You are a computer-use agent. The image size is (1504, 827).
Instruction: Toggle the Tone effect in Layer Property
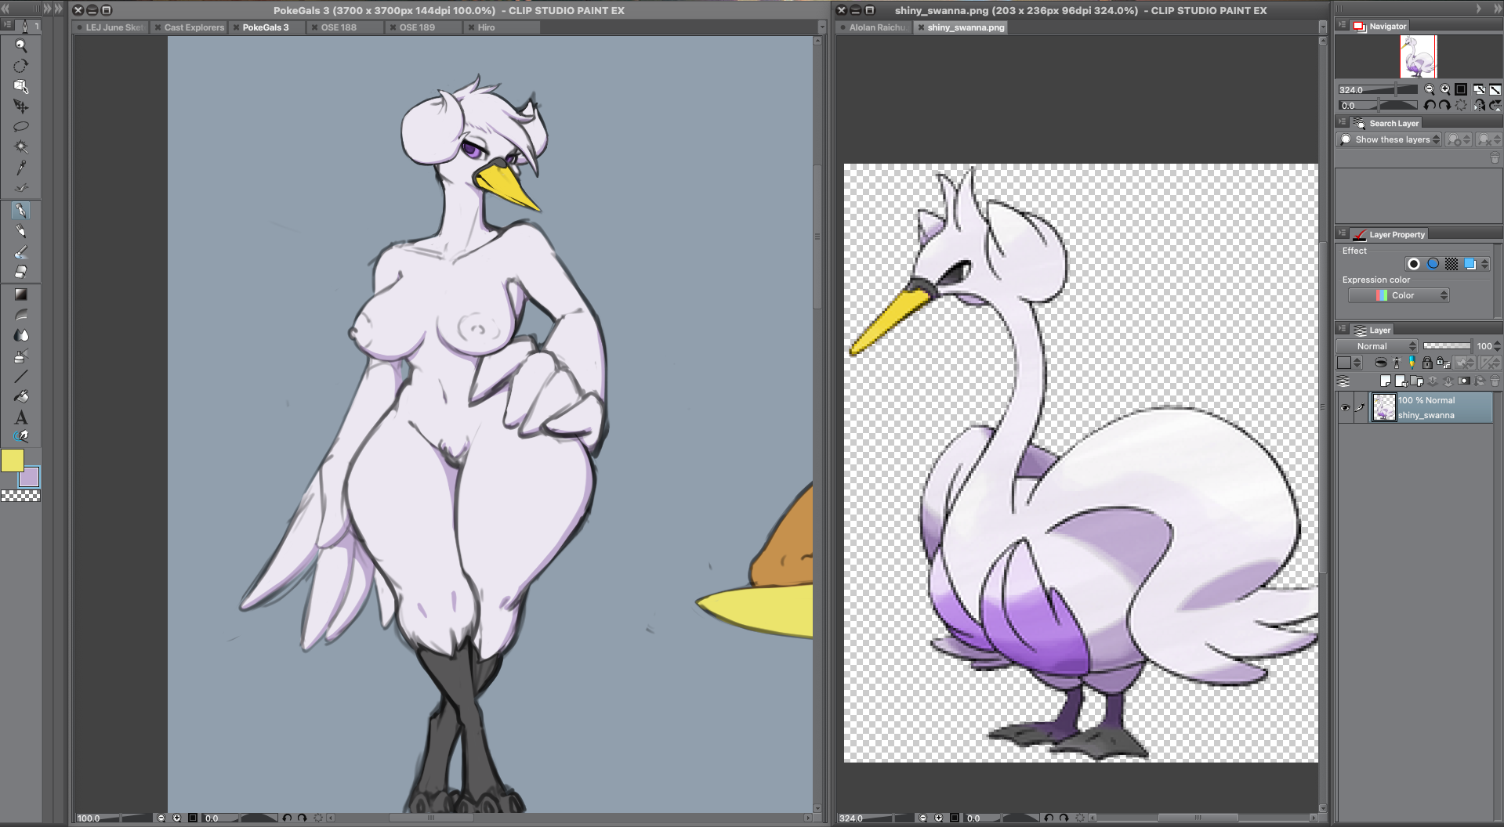(1451, 264)
